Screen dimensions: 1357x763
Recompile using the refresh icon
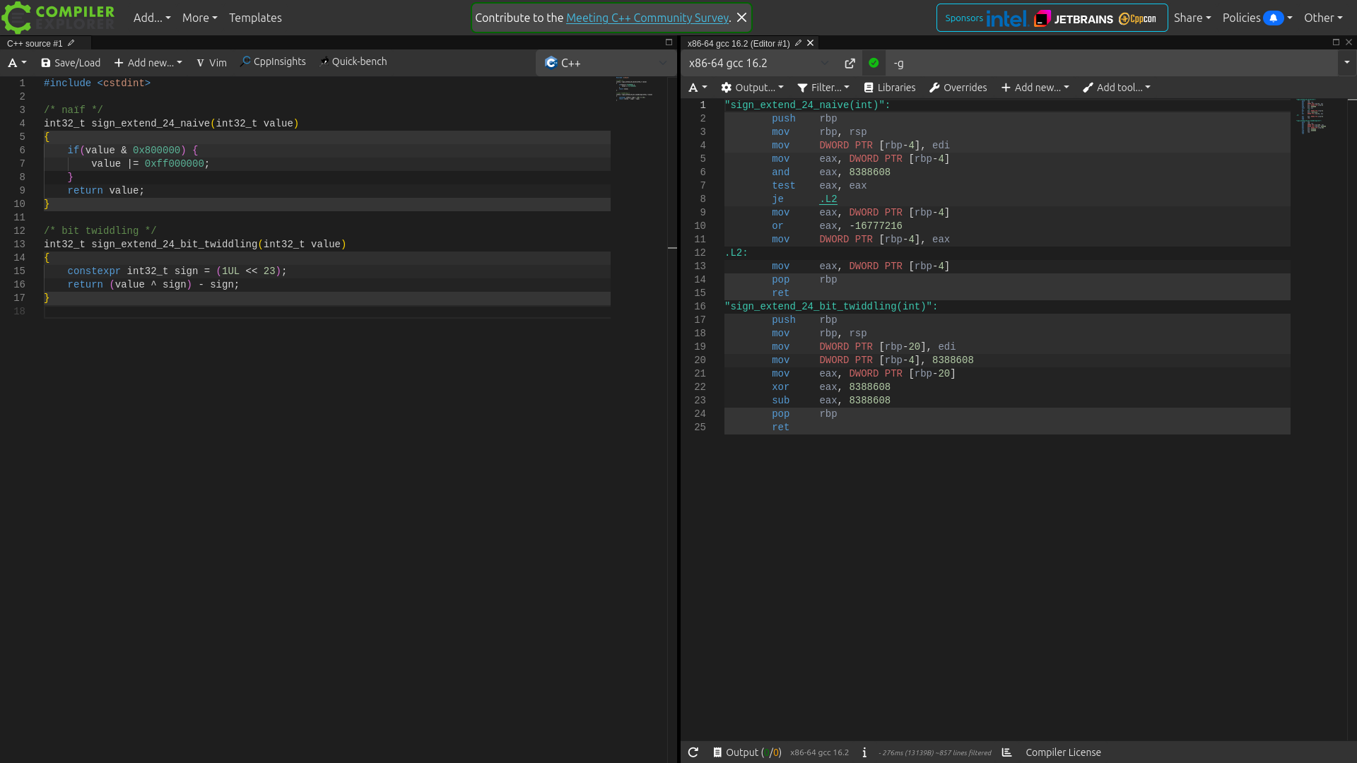693,752
